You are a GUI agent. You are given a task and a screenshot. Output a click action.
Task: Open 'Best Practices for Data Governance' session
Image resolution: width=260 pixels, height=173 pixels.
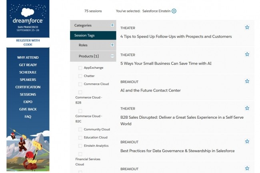point(178,151)
